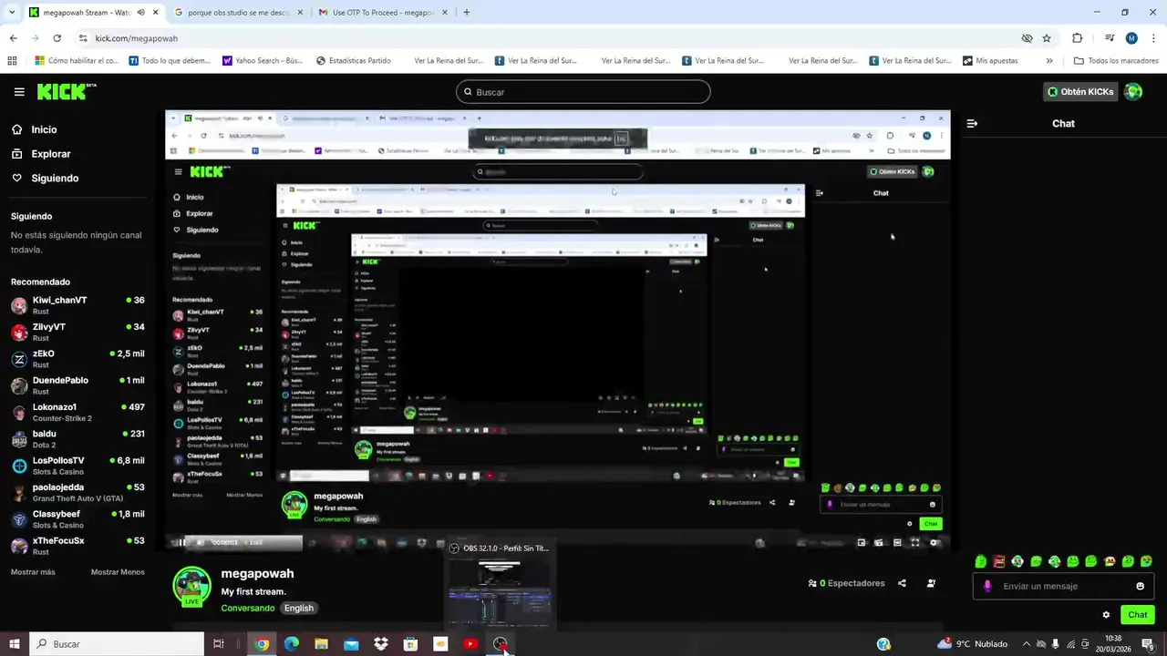Screen dimensions: 1167x656
Task: Click the follow user icon next to share
Action: [931, 583]
